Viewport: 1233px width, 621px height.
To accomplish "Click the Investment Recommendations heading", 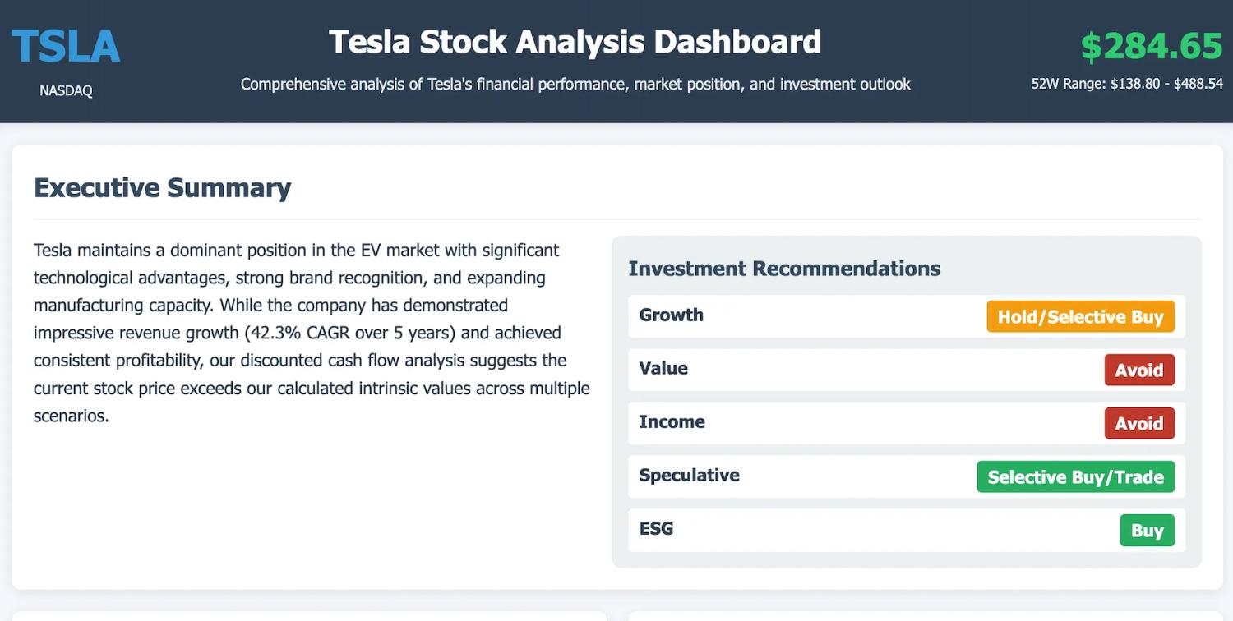I will pos(784,269).
